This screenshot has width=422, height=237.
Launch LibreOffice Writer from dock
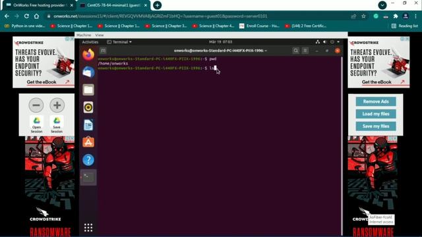pyautogui.click(x=88, y=125)
